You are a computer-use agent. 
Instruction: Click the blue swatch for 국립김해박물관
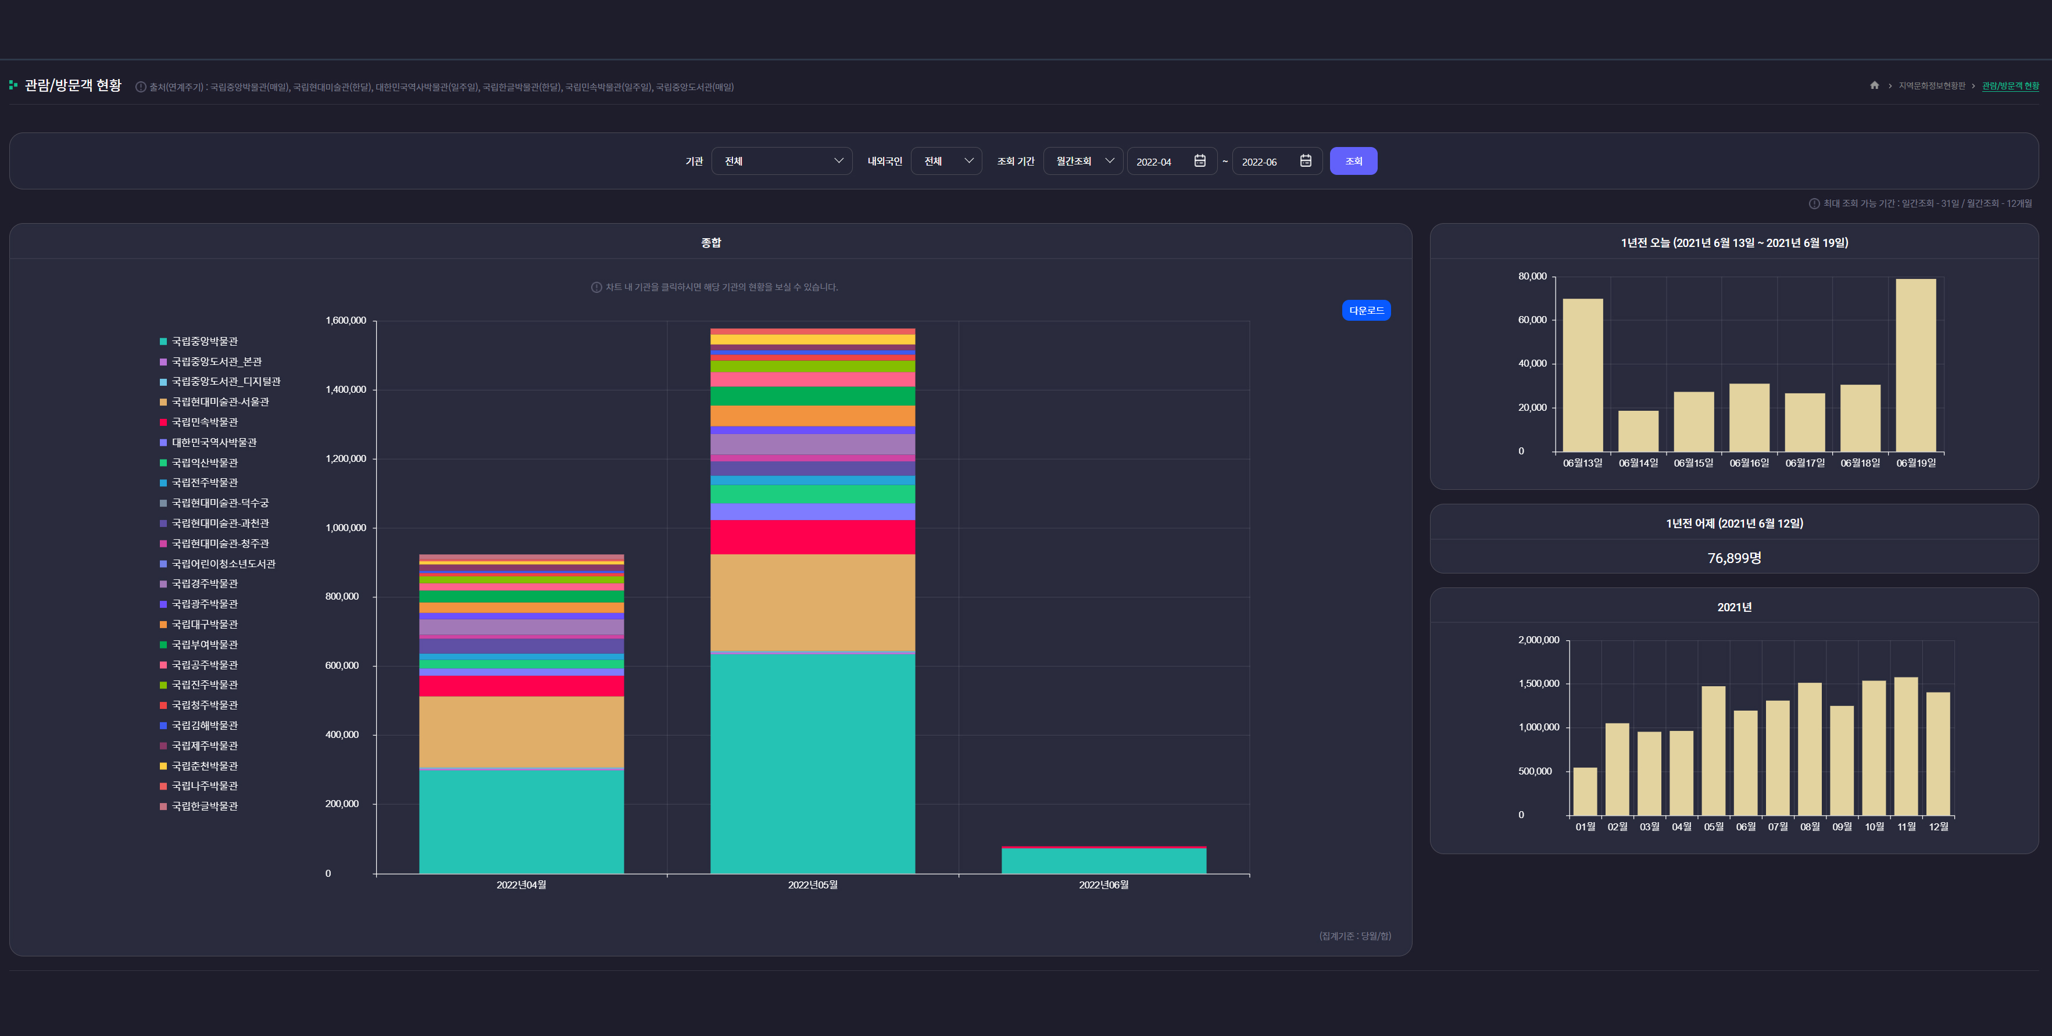(163, 726)
